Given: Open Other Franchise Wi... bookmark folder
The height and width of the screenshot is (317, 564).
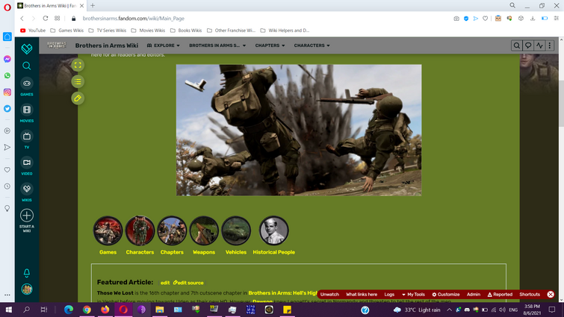Looking at the screenshot, I should (x=231, y=31).
